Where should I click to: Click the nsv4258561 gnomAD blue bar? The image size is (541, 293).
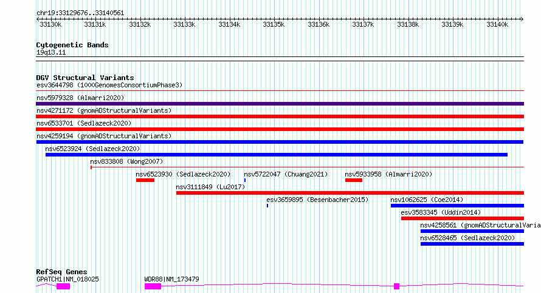tap(472, 231)
